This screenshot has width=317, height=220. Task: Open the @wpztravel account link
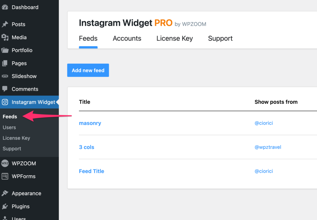click(x=268, y=147)
